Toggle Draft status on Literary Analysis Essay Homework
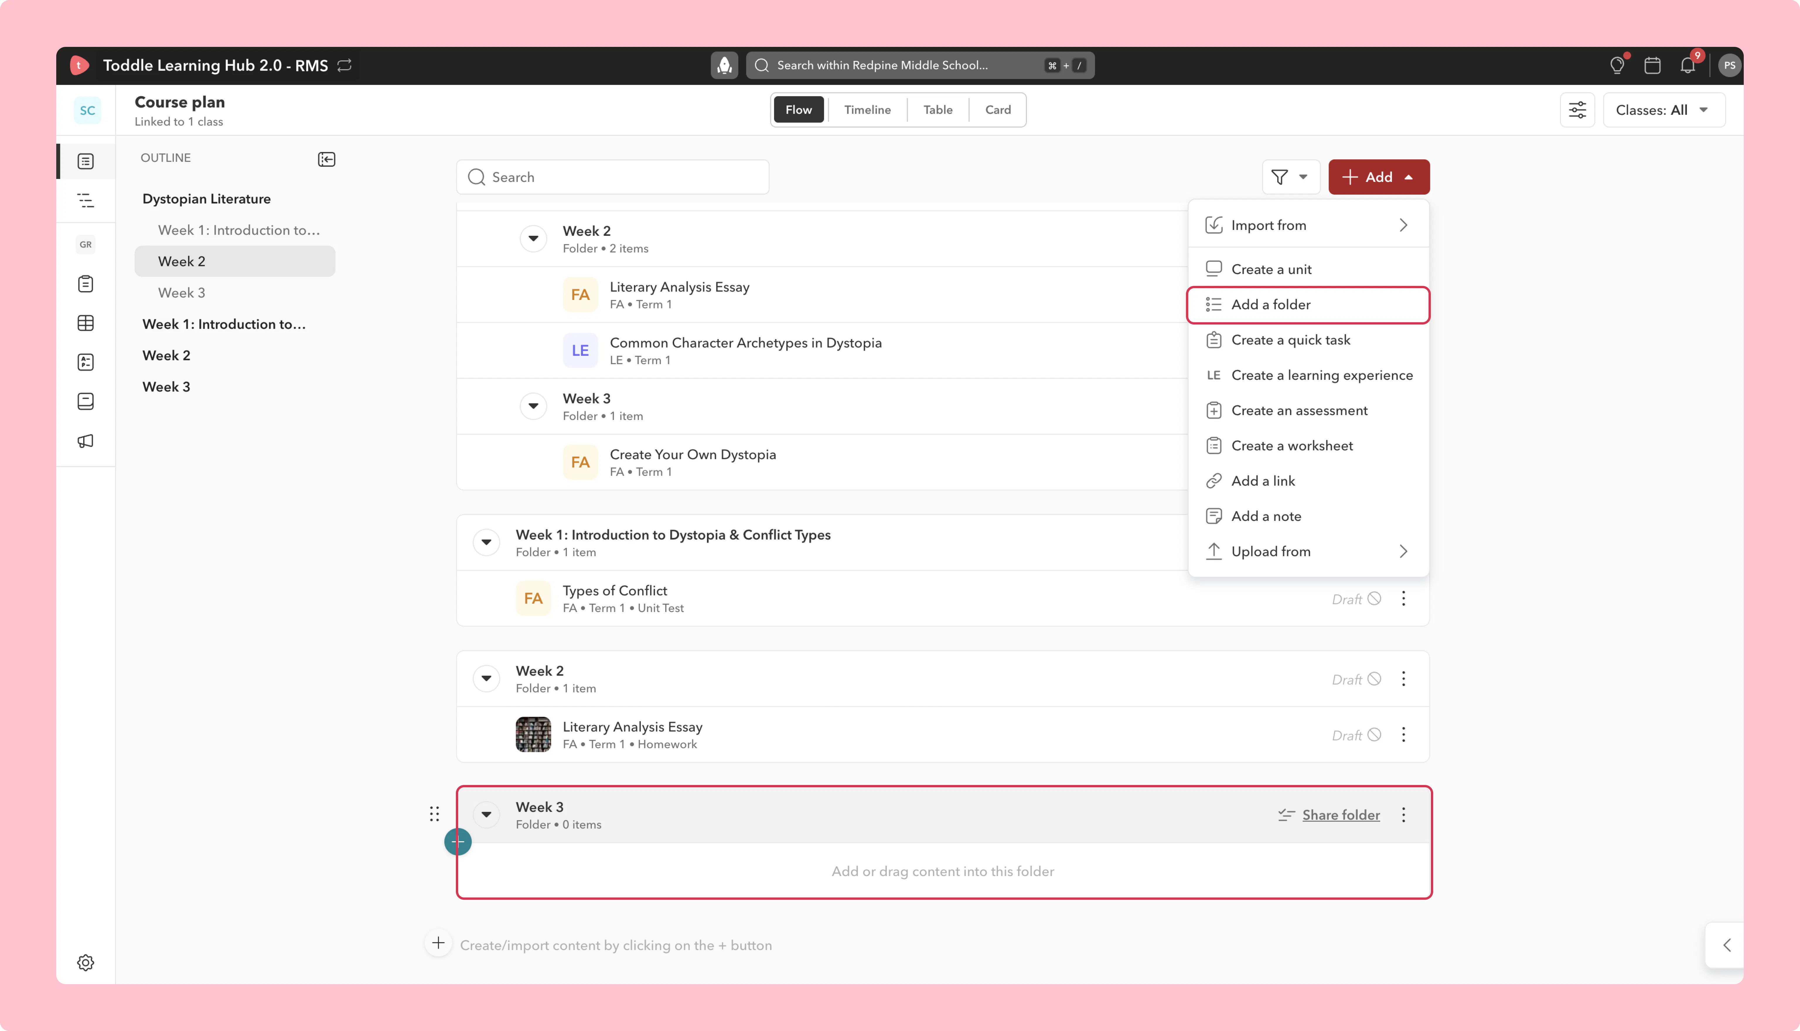Viewport: 1800px width, 1031px height. click(1356, 735)
